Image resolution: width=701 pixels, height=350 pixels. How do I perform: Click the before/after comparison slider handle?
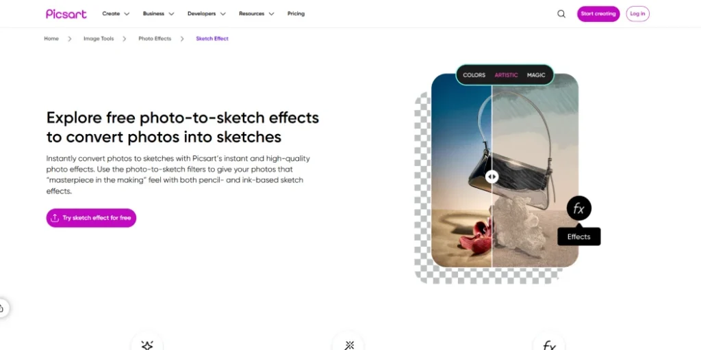tap(492, 176)
